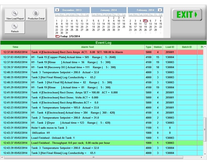Advance calendar to next month arrow
The height and width of the screenshot is (164, 207).
click(160, 10)
